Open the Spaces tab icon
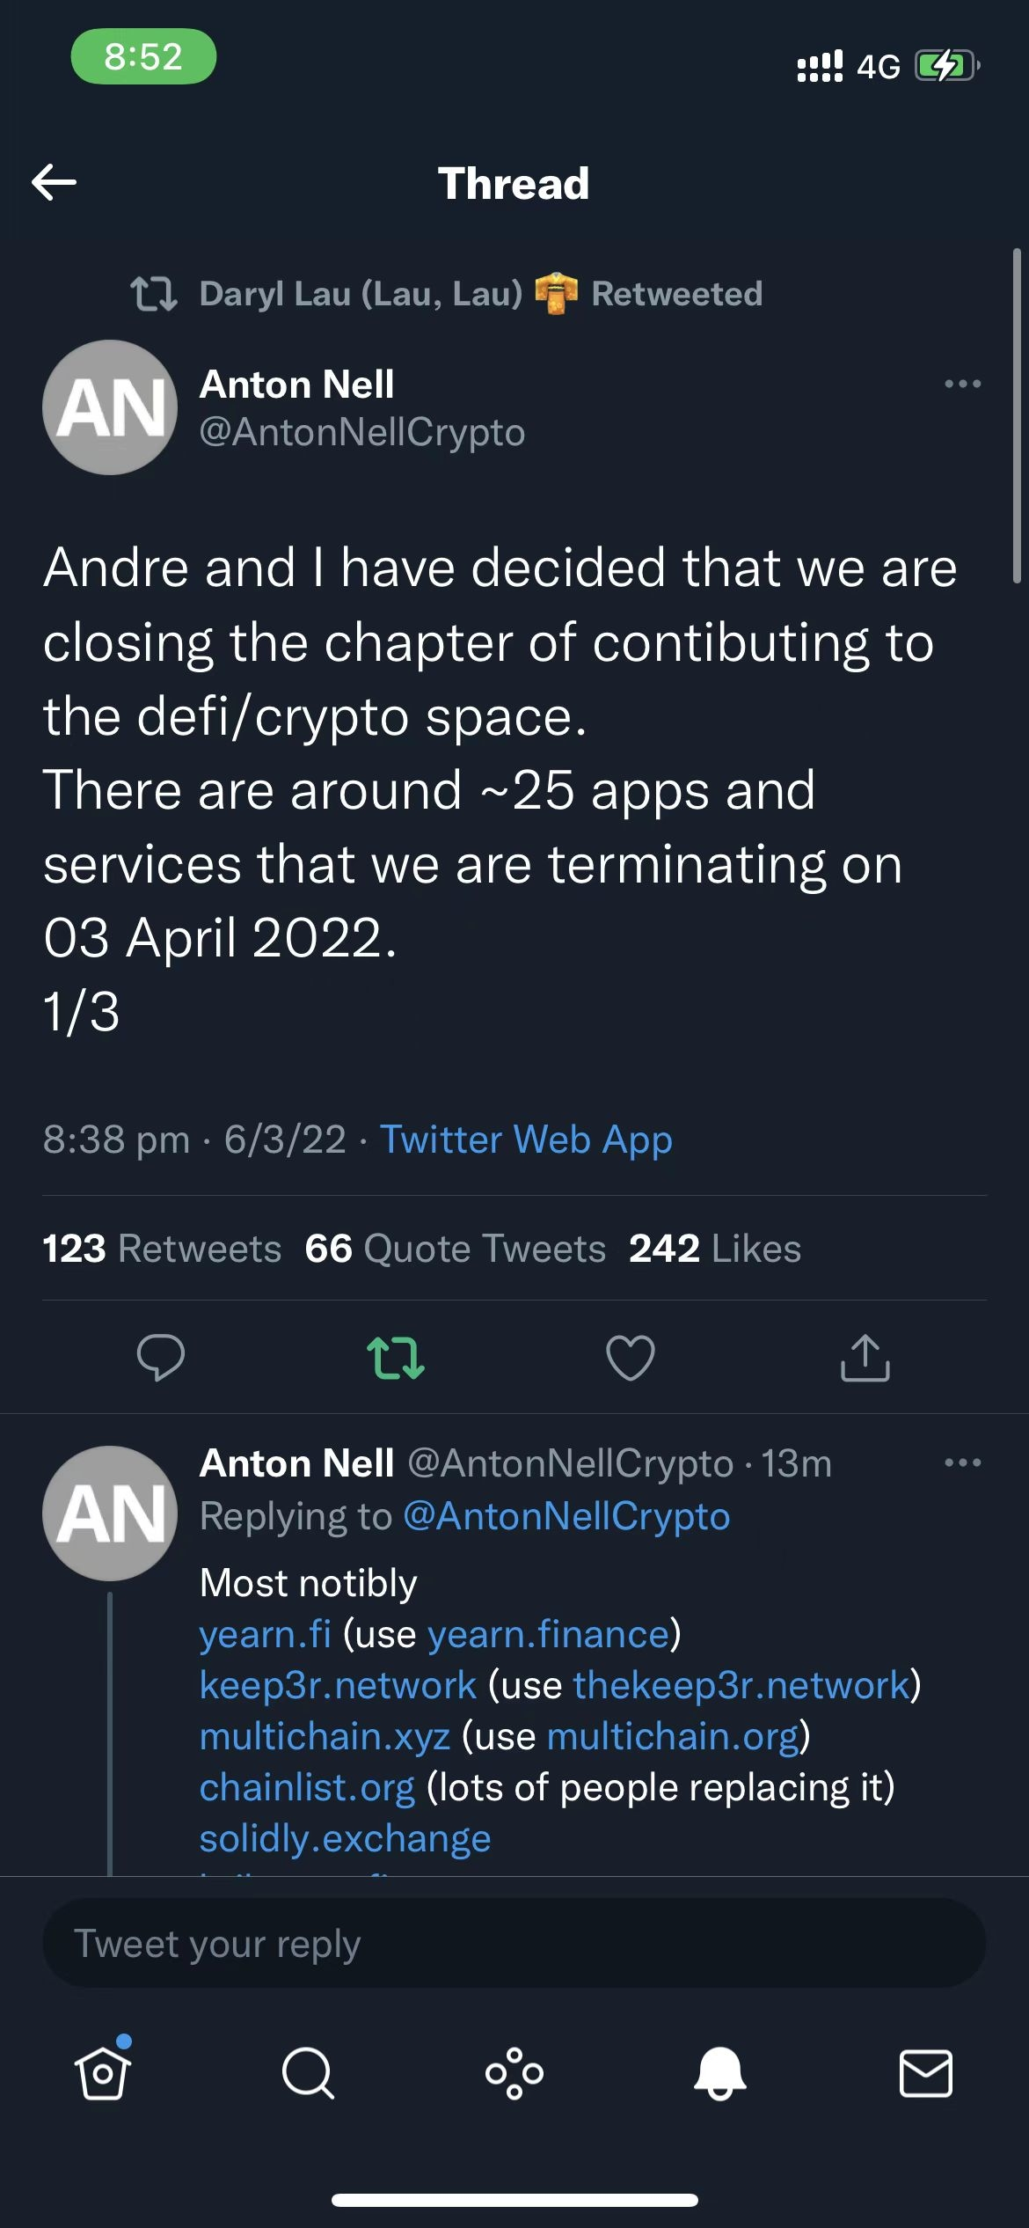The height and width of the screenshot is (2228, 1029). click(x=514, y=2073)
